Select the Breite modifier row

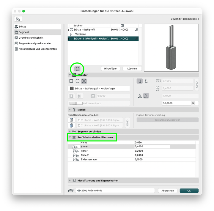coord(132,147)
